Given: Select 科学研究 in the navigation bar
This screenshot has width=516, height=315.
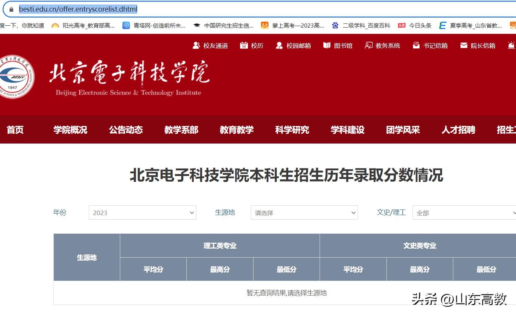Looking at the screenshot, I should click(292, 130).
